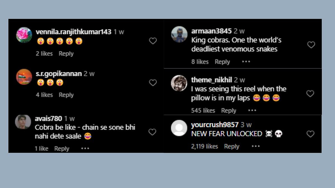Open more options on theme_nikhil's comment

coord(252,110)
